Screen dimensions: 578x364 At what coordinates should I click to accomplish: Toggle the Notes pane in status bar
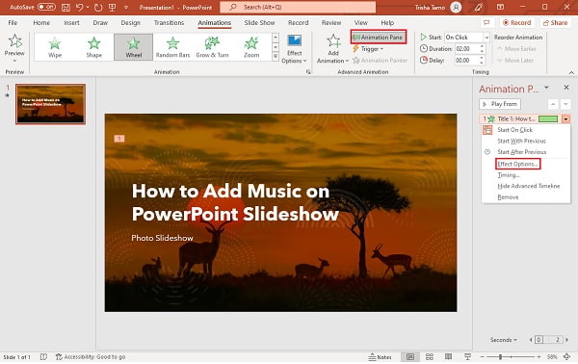click(381, 357)
